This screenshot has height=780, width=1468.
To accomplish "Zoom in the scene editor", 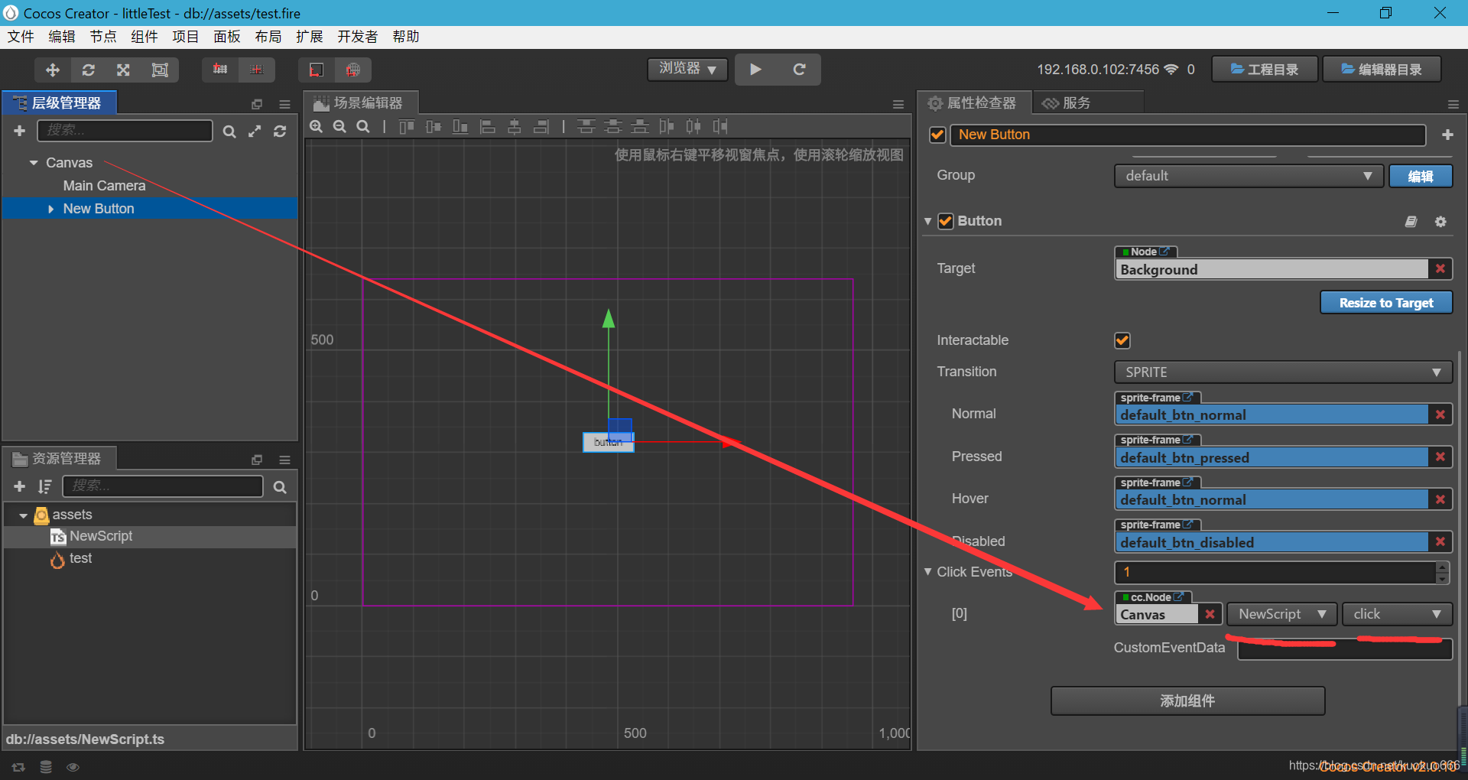I will [316, 126].
